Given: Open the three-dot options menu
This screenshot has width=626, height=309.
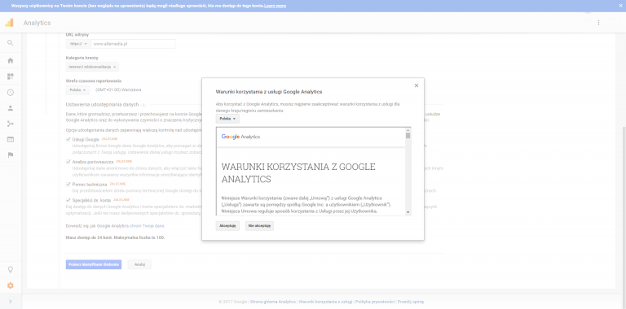Looking at the screenshot, I should click(598, 23).
